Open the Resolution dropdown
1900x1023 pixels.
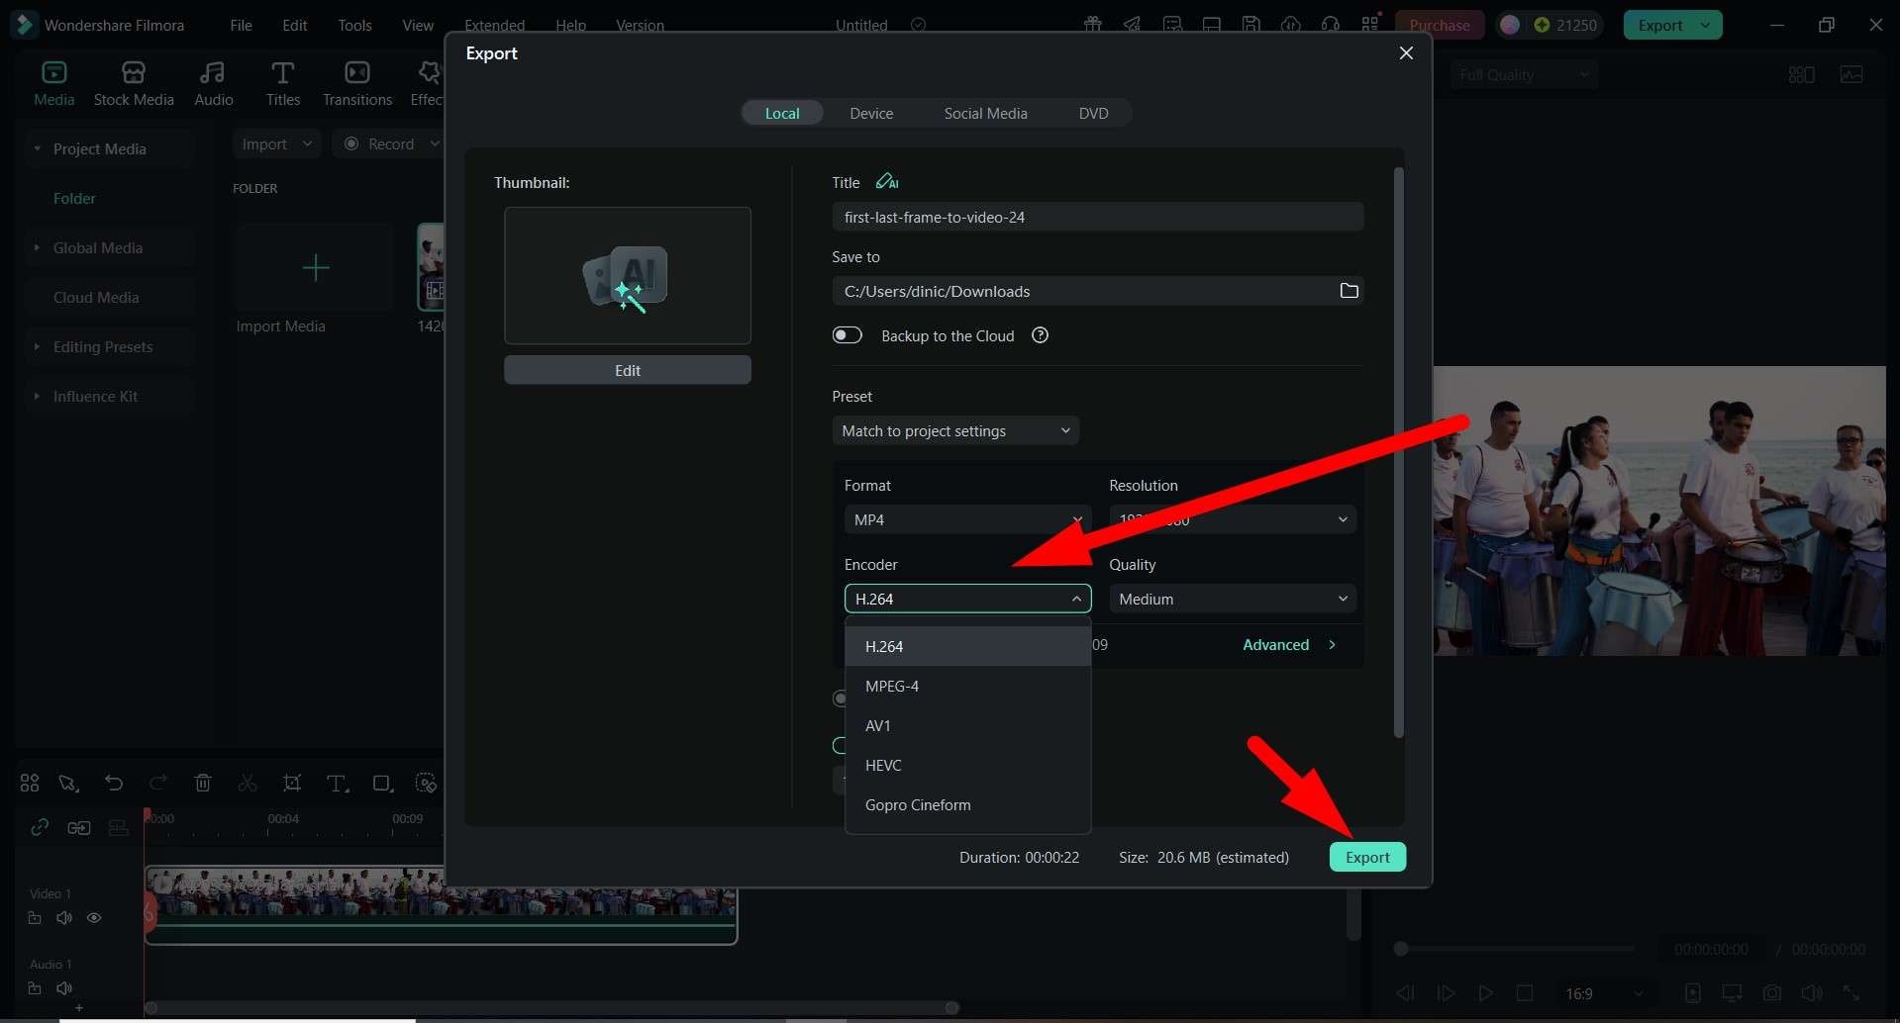(1232, 519)
